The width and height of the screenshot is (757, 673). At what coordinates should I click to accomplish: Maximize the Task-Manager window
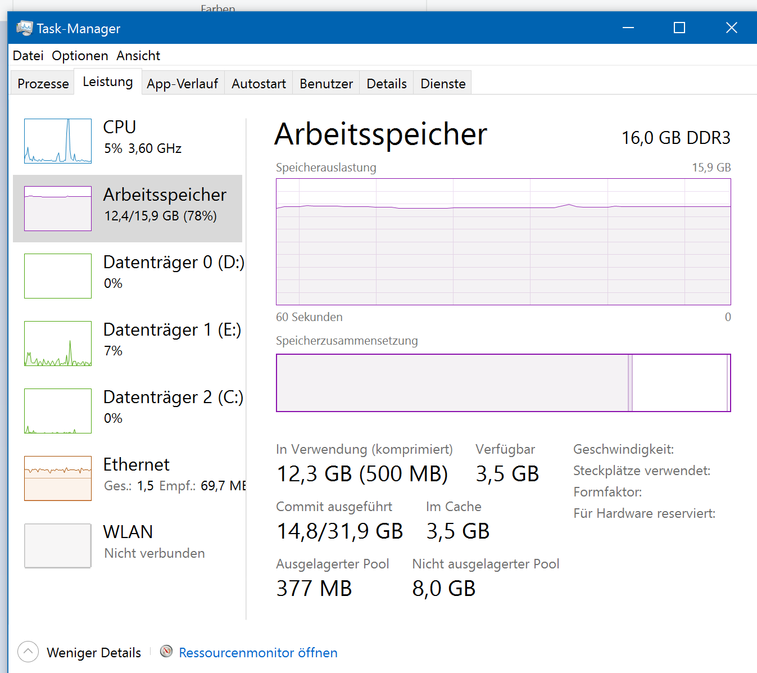[679, 28]
